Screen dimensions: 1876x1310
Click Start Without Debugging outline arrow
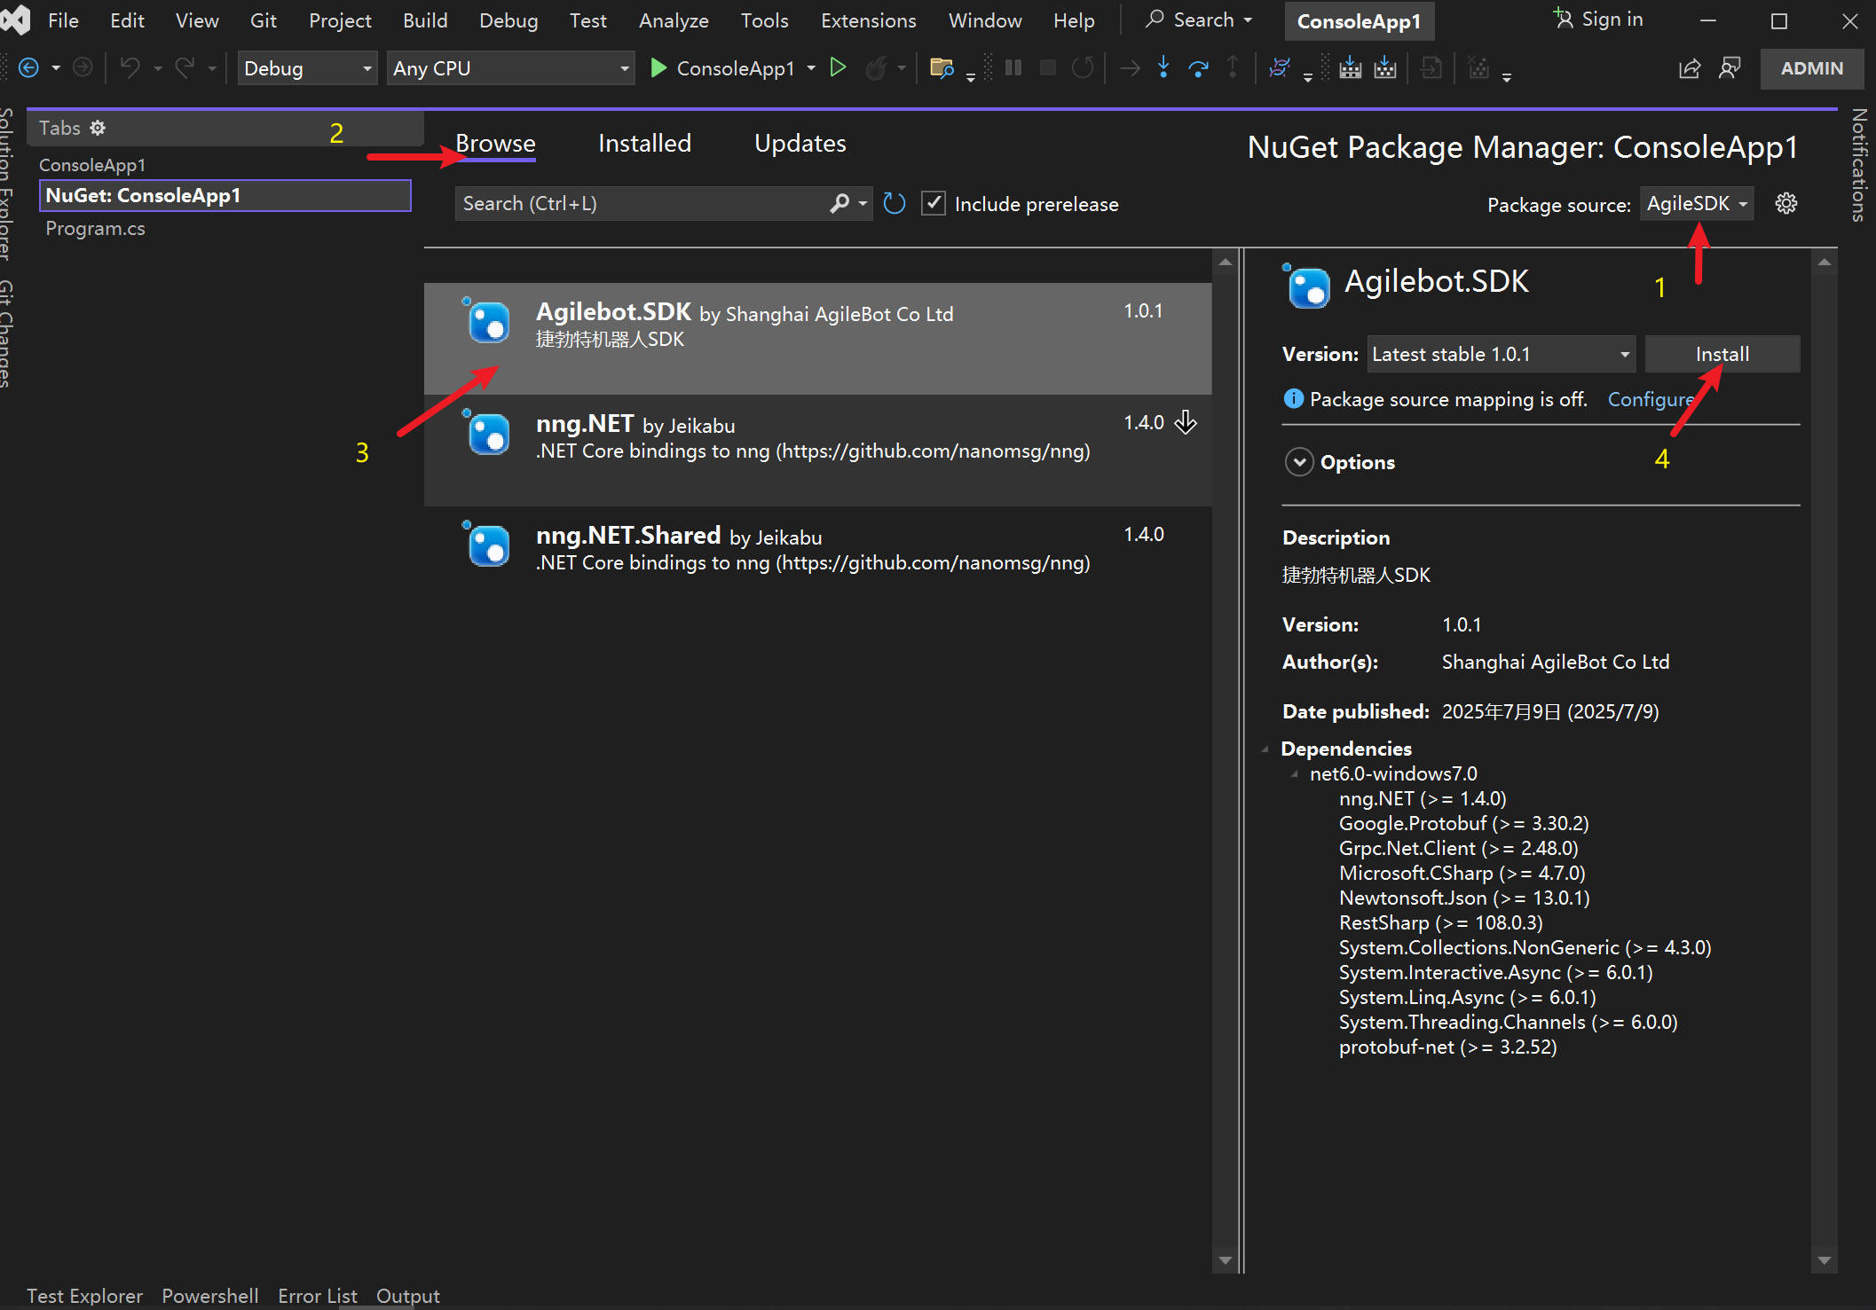837,68
